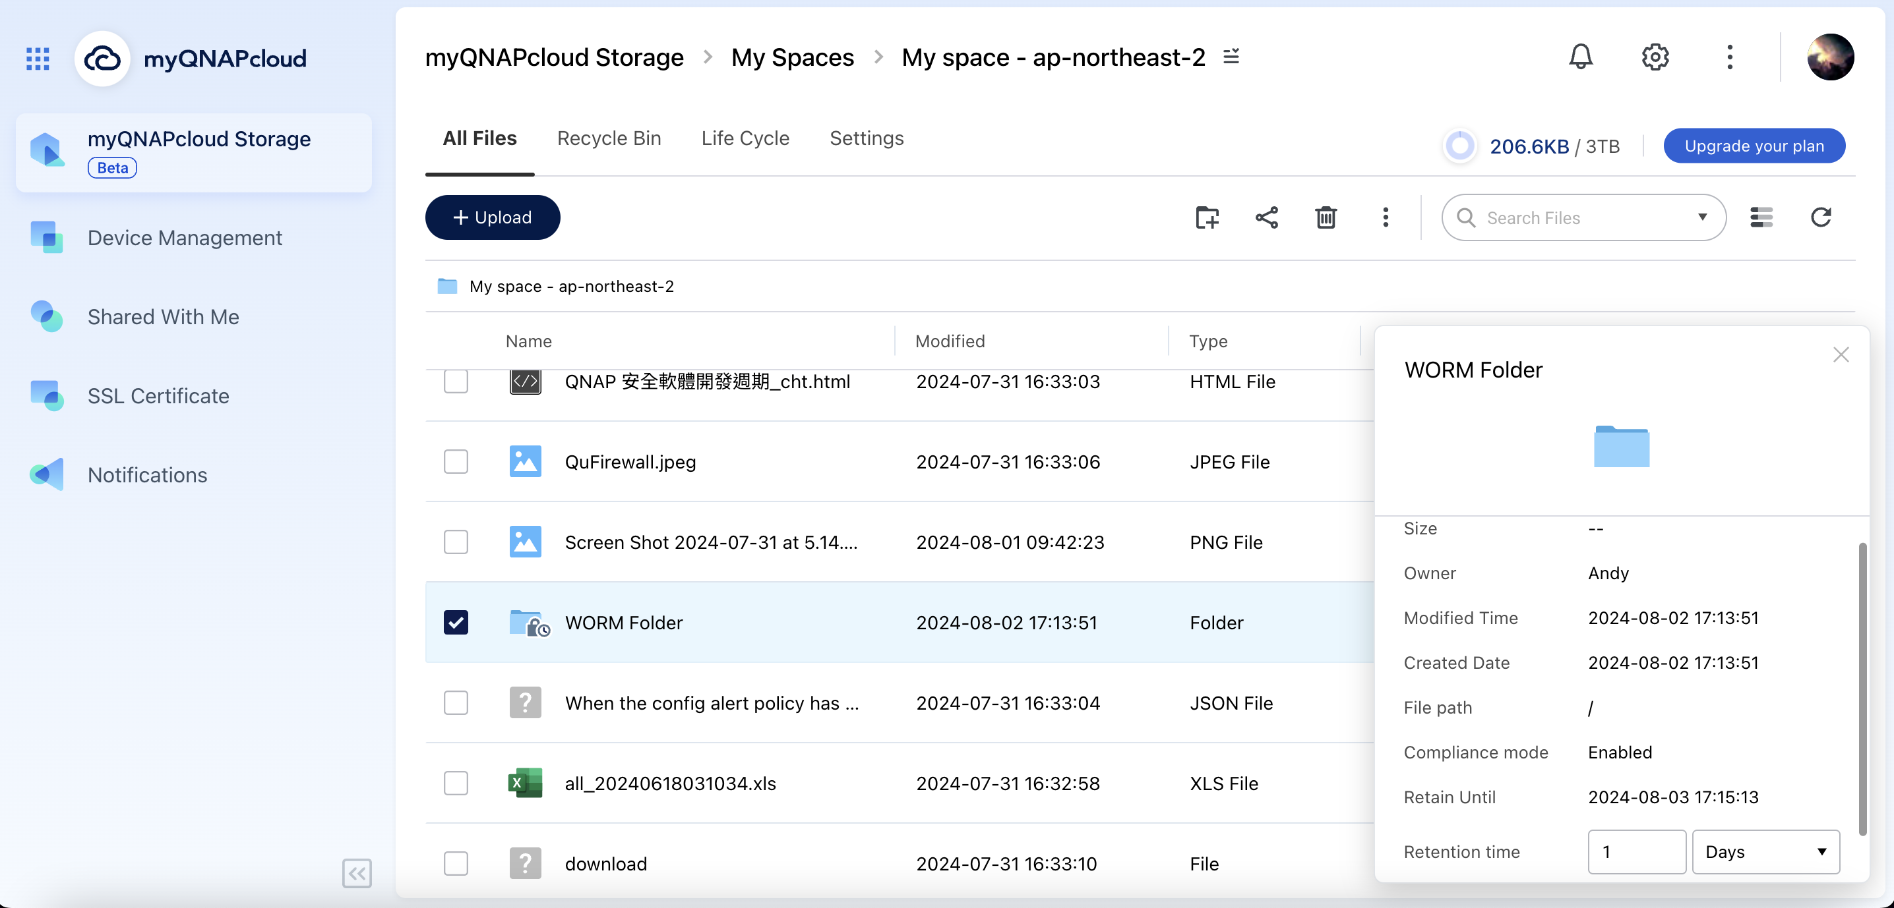Sort by the Name column header
The image size is (1894, 908).
click(x=528, y=341)
